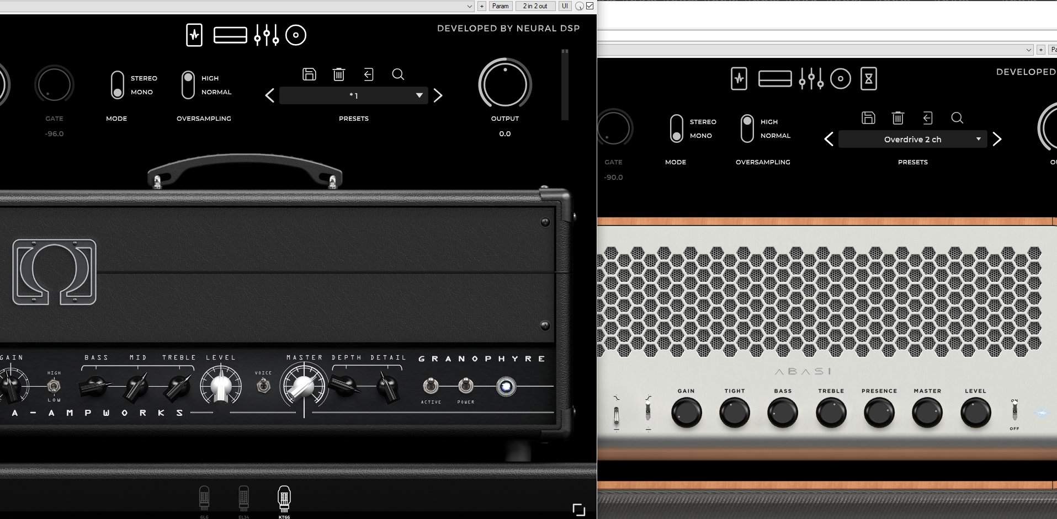Click the Master knob on Granophyre amp

(304, 387)
